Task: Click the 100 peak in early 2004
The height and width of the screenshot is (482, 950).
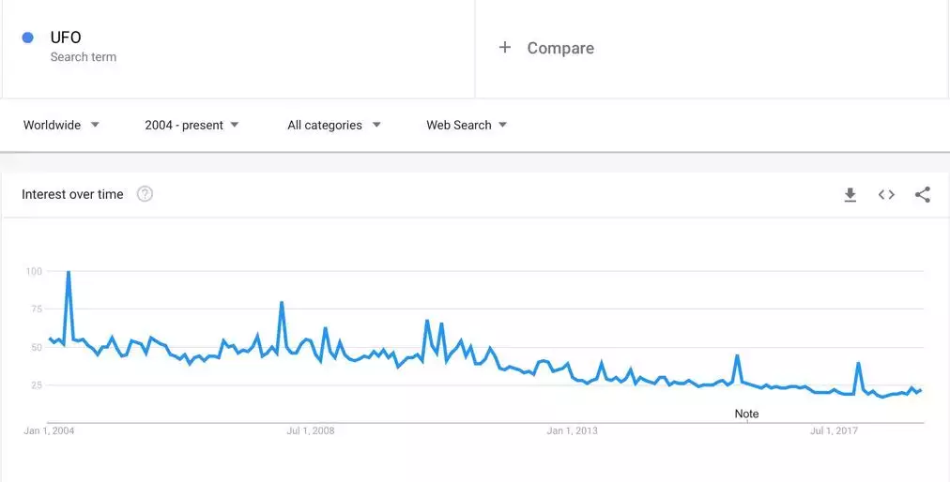Action: [x=69, y=272]
